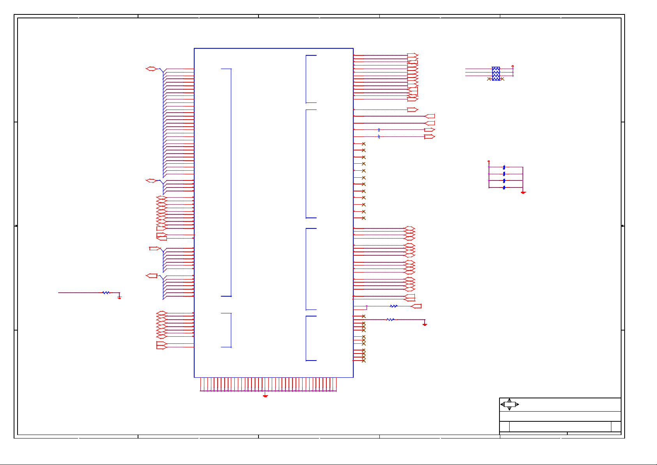
Task: Select the topmost bus port left of the IC
Action: (151, 69)
